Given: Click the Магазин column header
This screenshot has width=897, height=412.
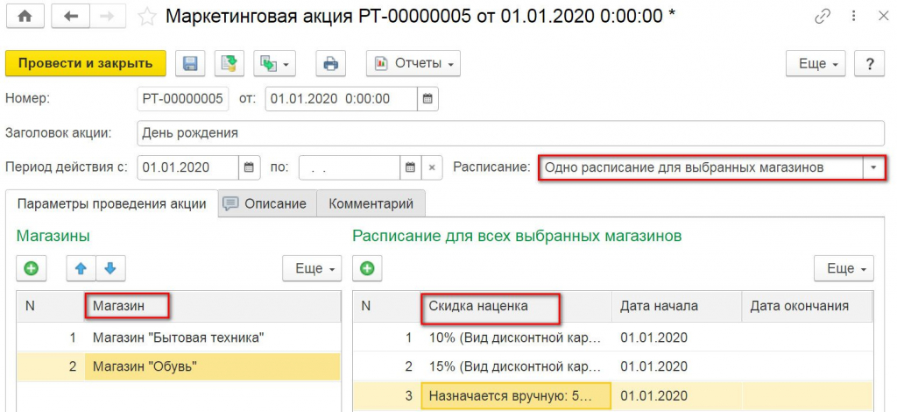Looking at the screenshot, I should [212, 306].
